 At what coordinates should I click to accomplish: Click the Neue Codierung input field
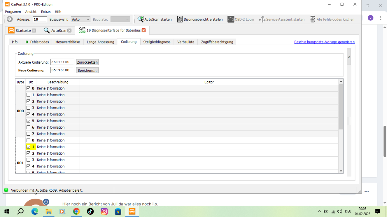pyautogui.click(x=62, y=70)
